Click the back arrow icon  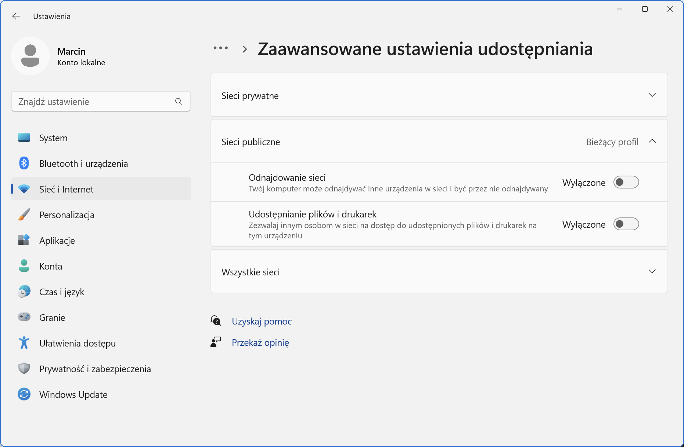click(16, 16)
